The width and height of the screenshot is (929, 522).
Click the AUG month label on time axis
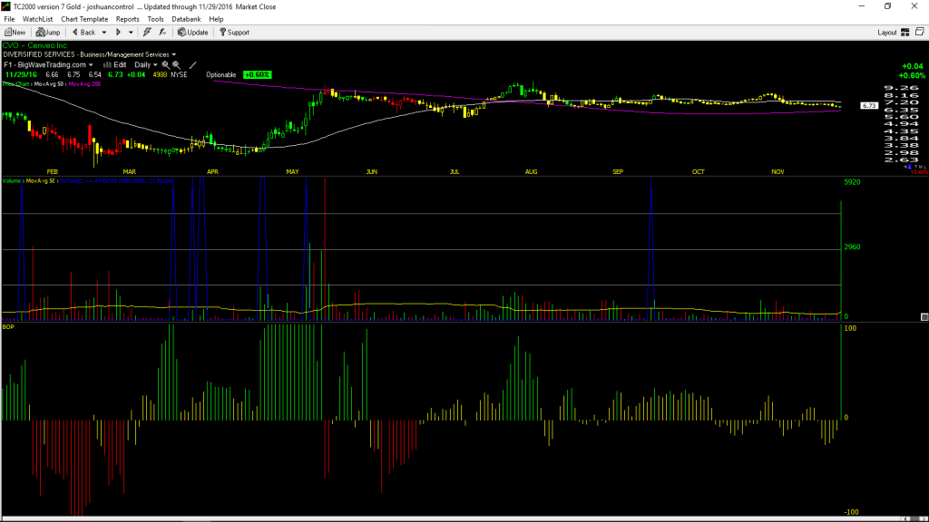531,171
